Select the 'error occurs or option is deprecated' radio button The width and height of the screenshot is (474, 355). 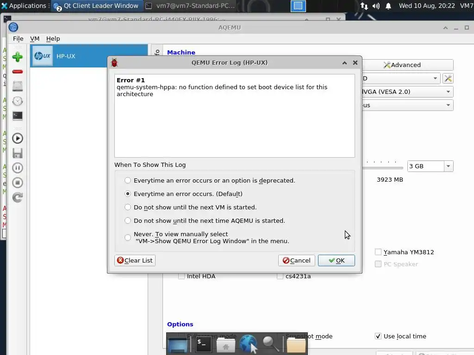tap(128, 180)
